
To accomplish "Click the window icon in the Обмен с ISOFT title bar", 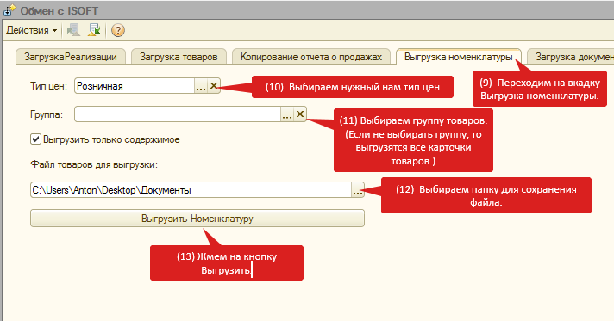I will click(9, 10).
